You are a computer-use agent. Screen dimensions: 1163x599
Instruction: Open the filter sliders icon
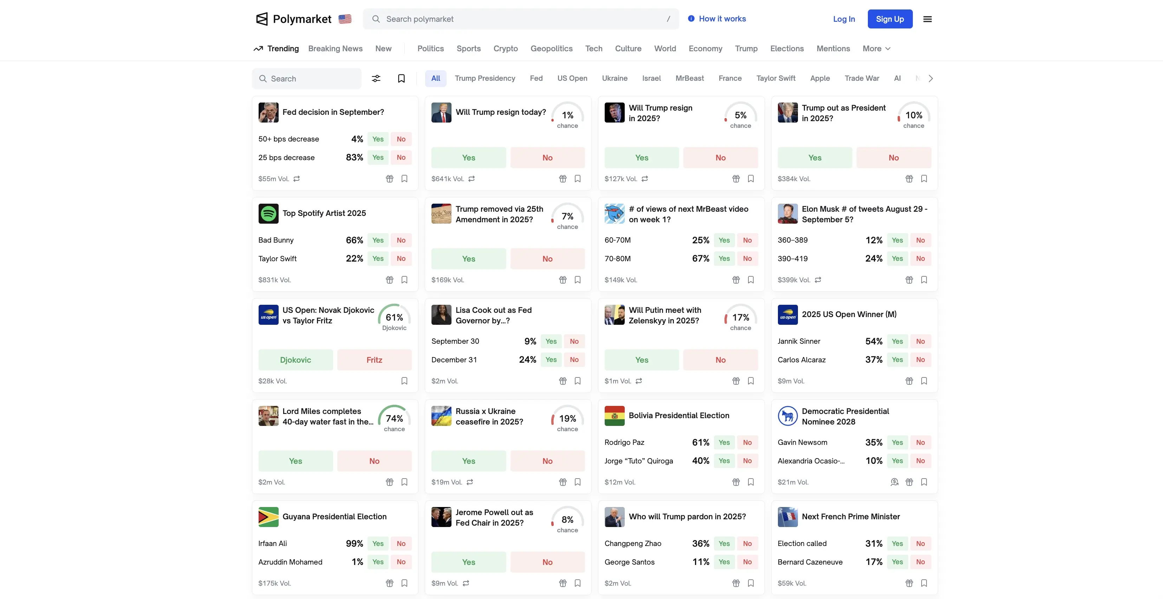click(376, 79)
